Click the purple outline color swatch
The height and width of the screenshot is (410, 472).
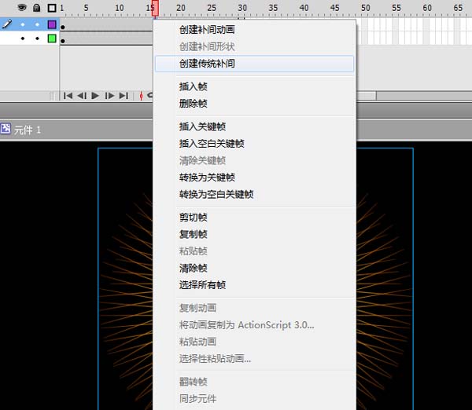pos(52,24)
